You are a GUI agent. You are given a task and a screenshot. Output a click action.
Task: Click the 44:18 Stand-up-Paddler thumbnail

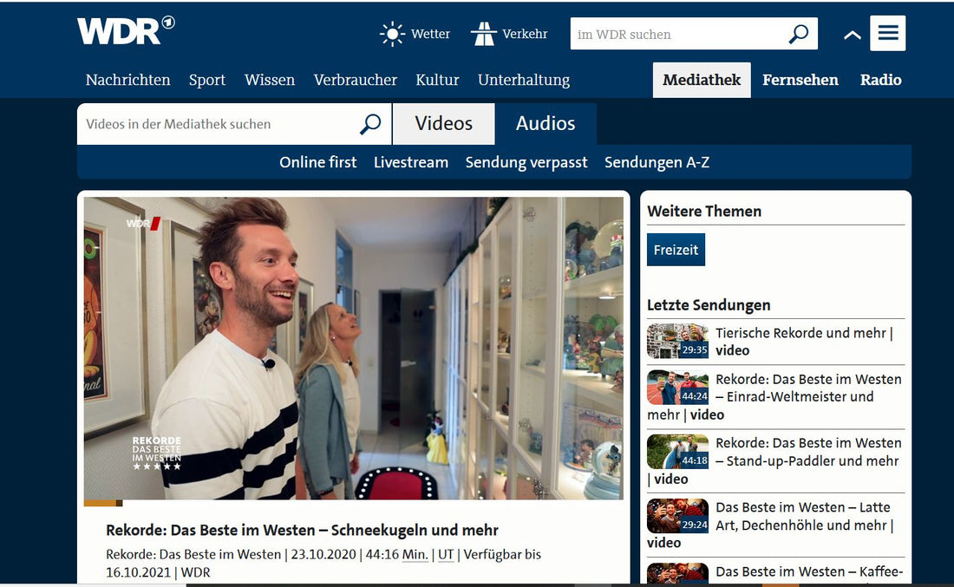point(678,452)
